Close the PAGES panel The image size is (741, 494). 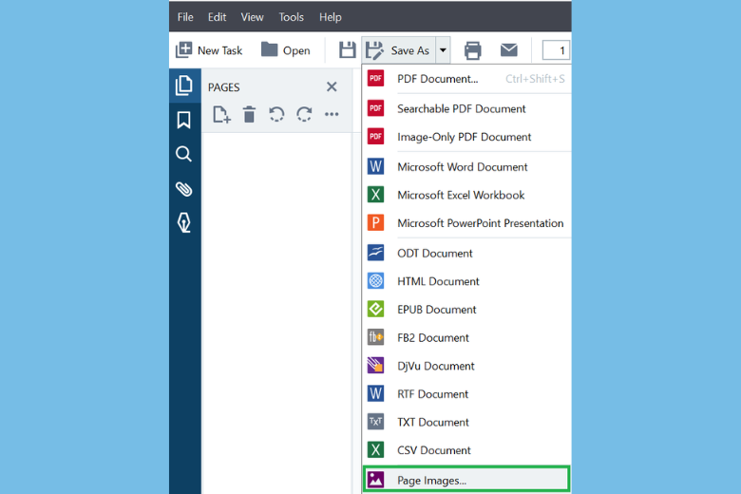point(332,86)
